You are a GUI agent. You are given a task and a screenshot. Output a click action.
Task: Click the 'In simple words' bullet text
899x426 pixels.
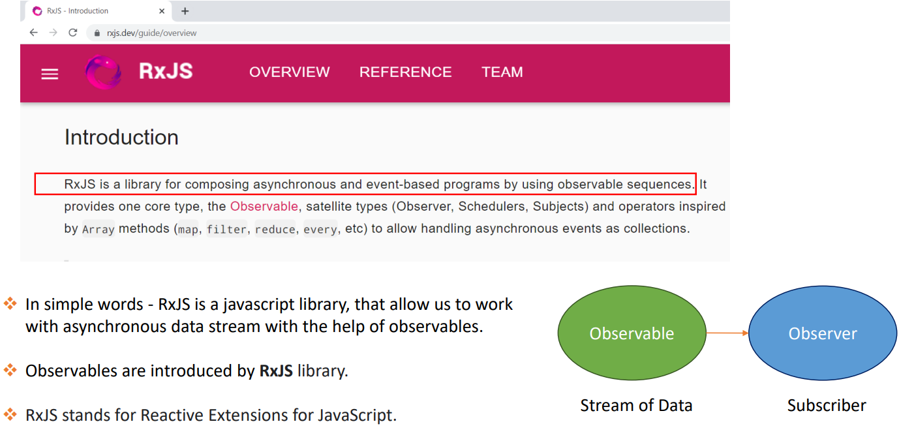(269, 315)
